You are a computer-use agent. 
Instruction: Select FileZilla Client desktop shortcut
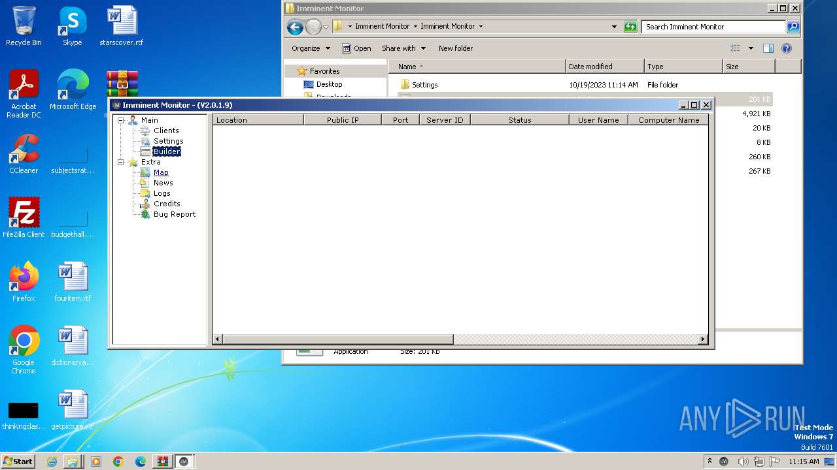point(24,217)
